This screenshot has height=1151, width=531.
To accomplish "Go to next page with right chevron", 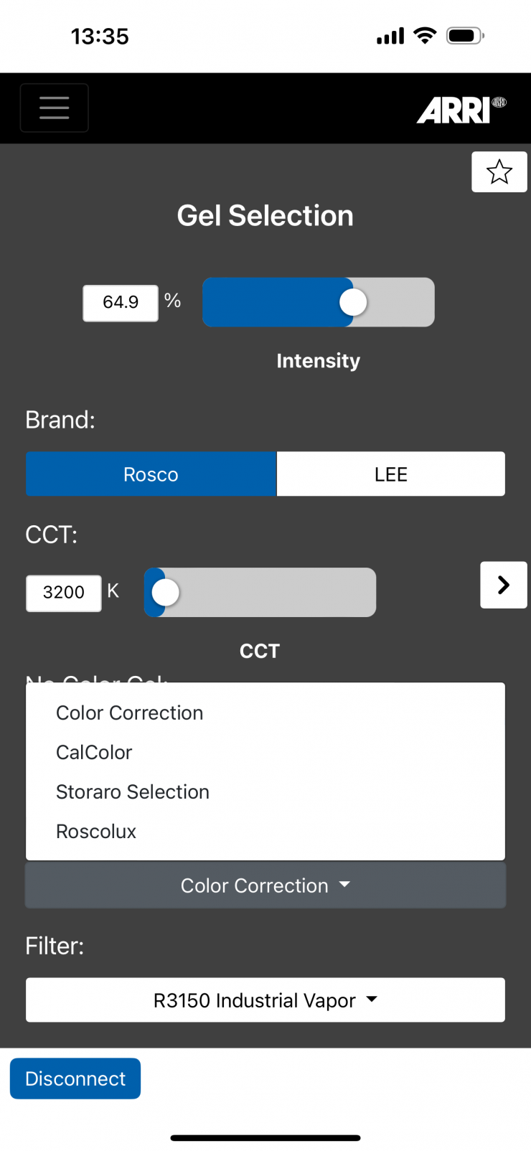I will tap(503, 585).
